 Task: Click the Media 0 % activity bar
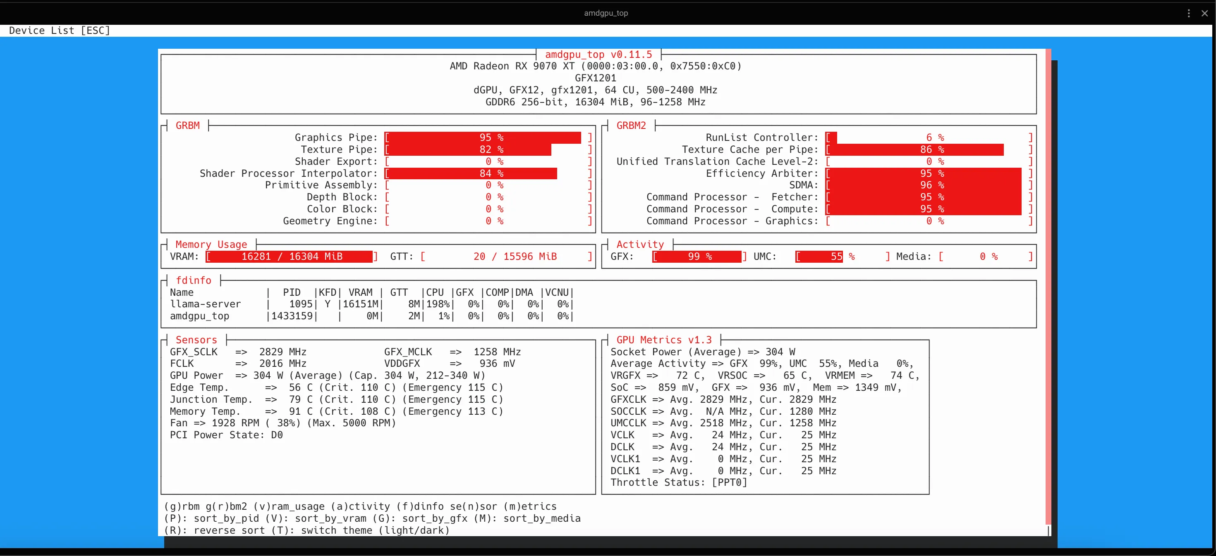click(986, 257)
